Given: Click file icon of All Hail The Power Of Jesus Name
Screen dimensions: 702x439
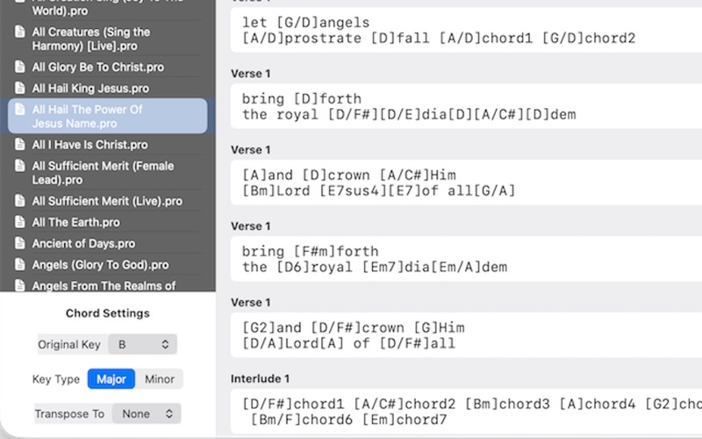Looking at the screenshot, I should [19, 109].
